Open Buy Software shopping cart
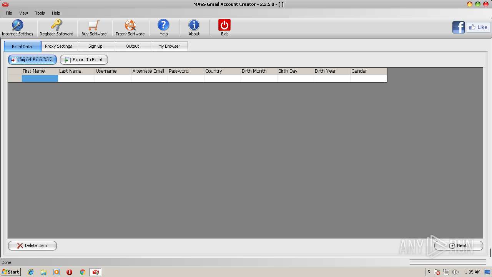Screen dimensions: 492x277 click(x=94, y=28)
